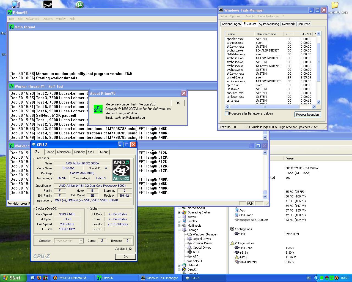Click the VBAT Battery icon in EVEREST
Image resolution: width=352 pixels, height=282 pixels.
237,262
